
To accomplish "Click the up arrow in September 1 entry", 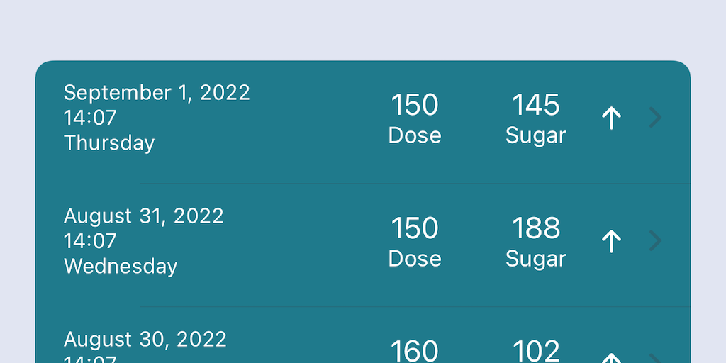I will tap(611, 118).
